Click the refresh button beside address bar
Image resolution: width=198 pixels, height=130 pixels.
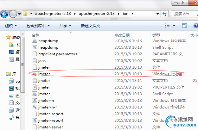pos(165,14)
